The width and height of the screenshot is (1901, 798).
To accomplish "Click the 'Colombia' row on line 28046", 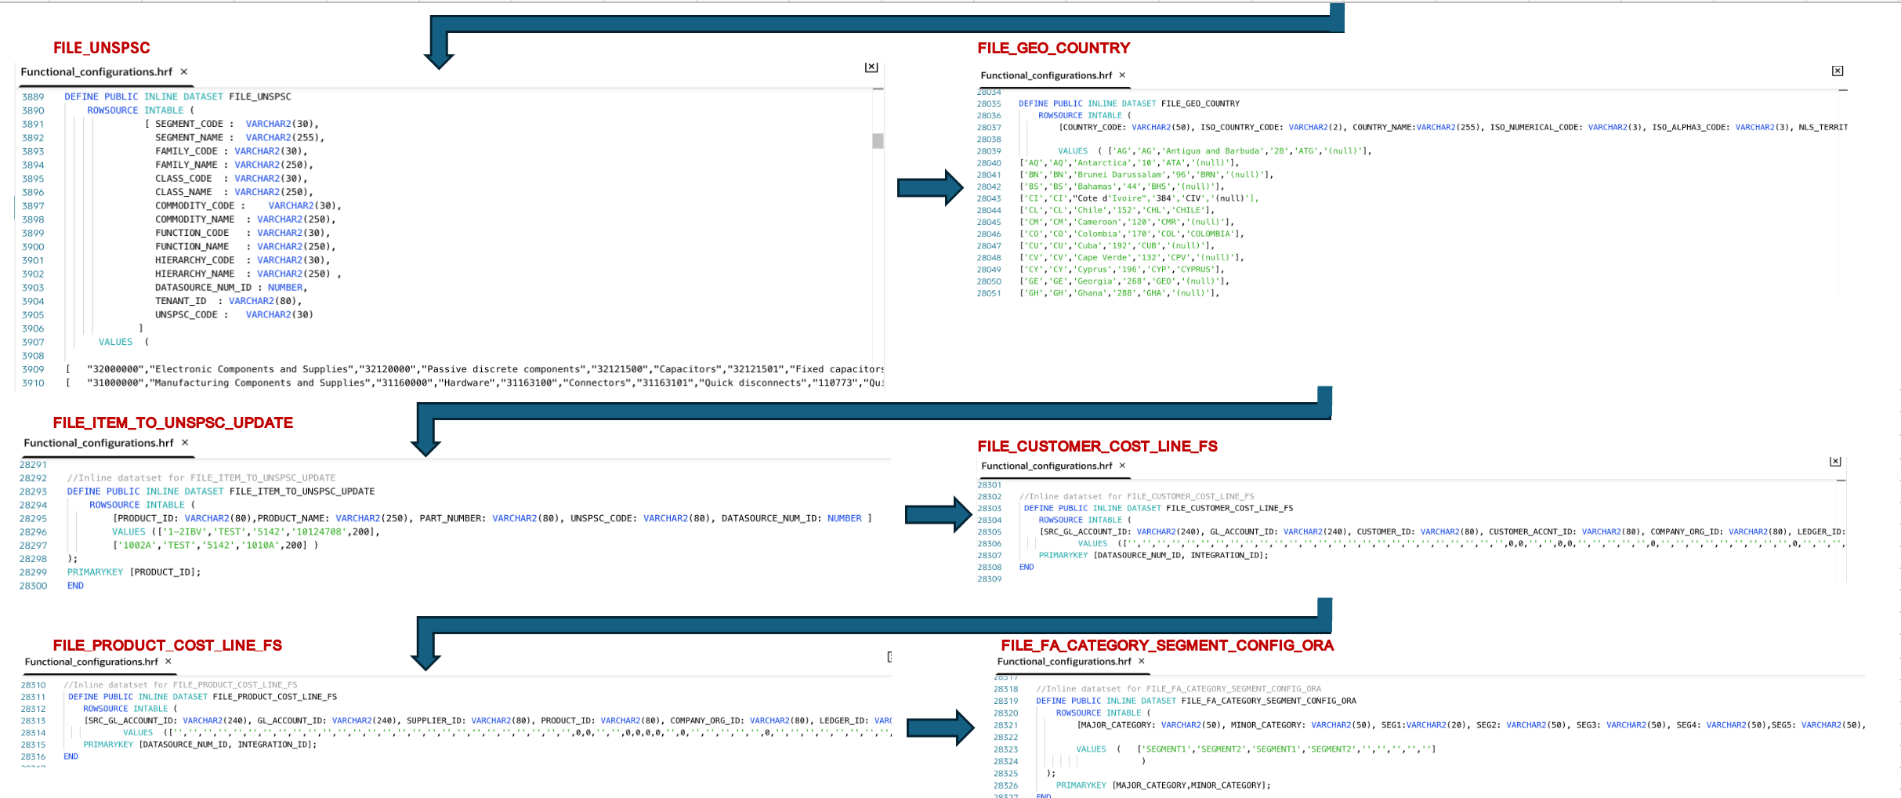I will pos(1132,234).
